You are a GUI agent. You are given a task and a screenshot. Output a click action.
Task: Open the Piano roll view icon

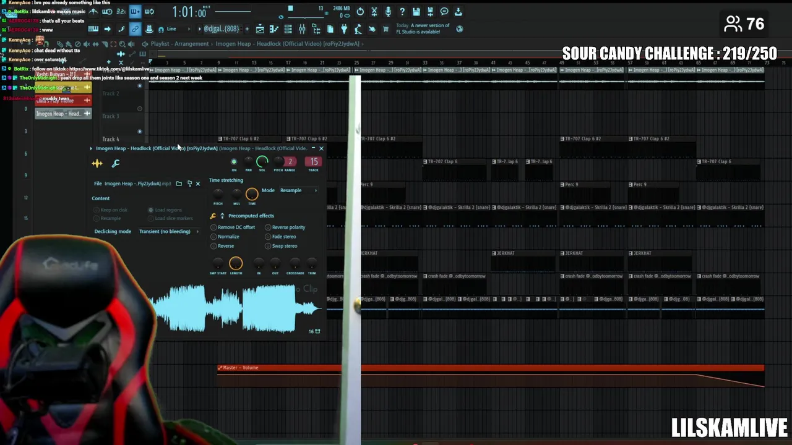pos(274,29)
